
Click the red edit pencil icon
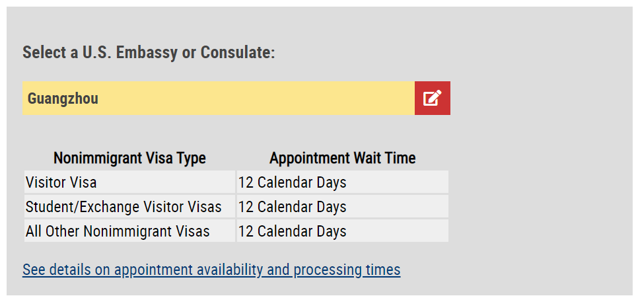(x=432, y=98)
